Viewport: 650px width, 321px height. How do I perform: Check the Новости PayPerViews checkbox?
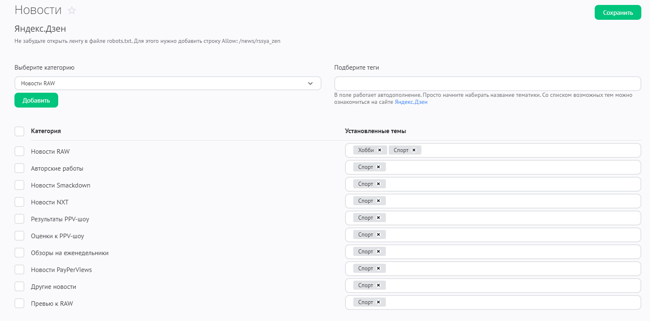pyautogui.click(x=19, y=269)
